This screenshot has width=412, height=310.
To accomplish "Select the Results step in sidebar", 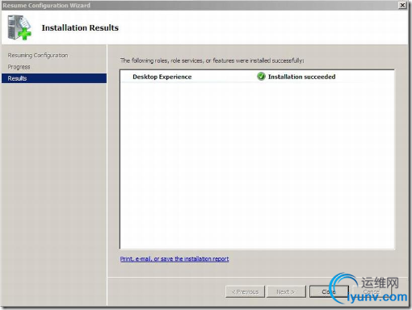I will pos(54,78).
